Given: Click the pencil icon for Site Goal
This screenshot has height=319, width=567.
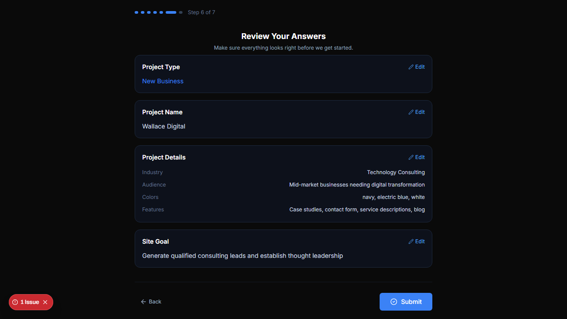Looking at the screenshot, I should point(411,241).
